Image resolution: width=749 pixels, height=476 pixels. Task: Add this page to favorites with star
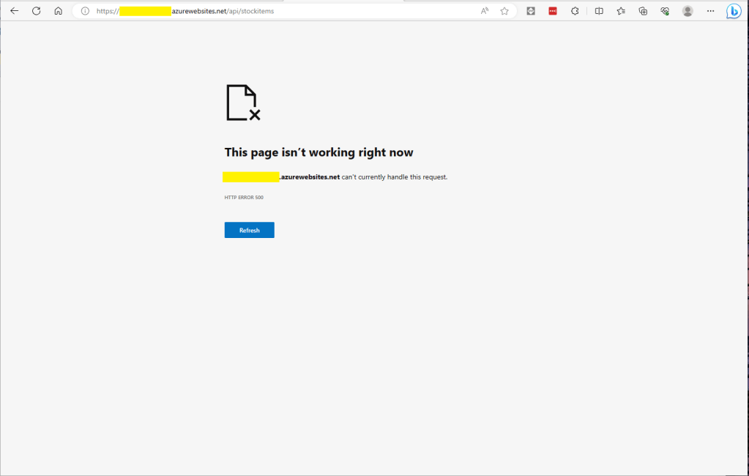point(504,11)
